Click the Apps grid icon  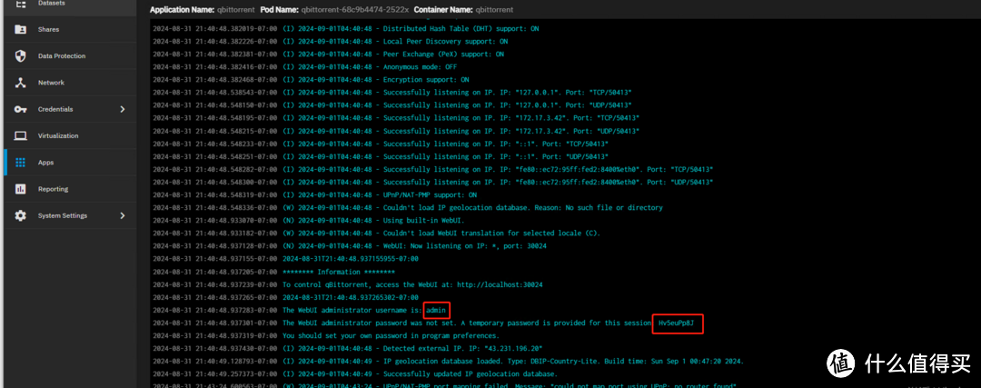click(21, 162)
